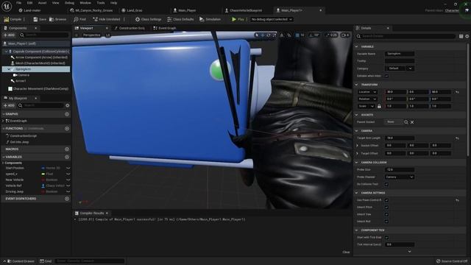Viewport: 471px width, 265px height.
Task: Open the File menu
Action: click(x=18, y=3)
